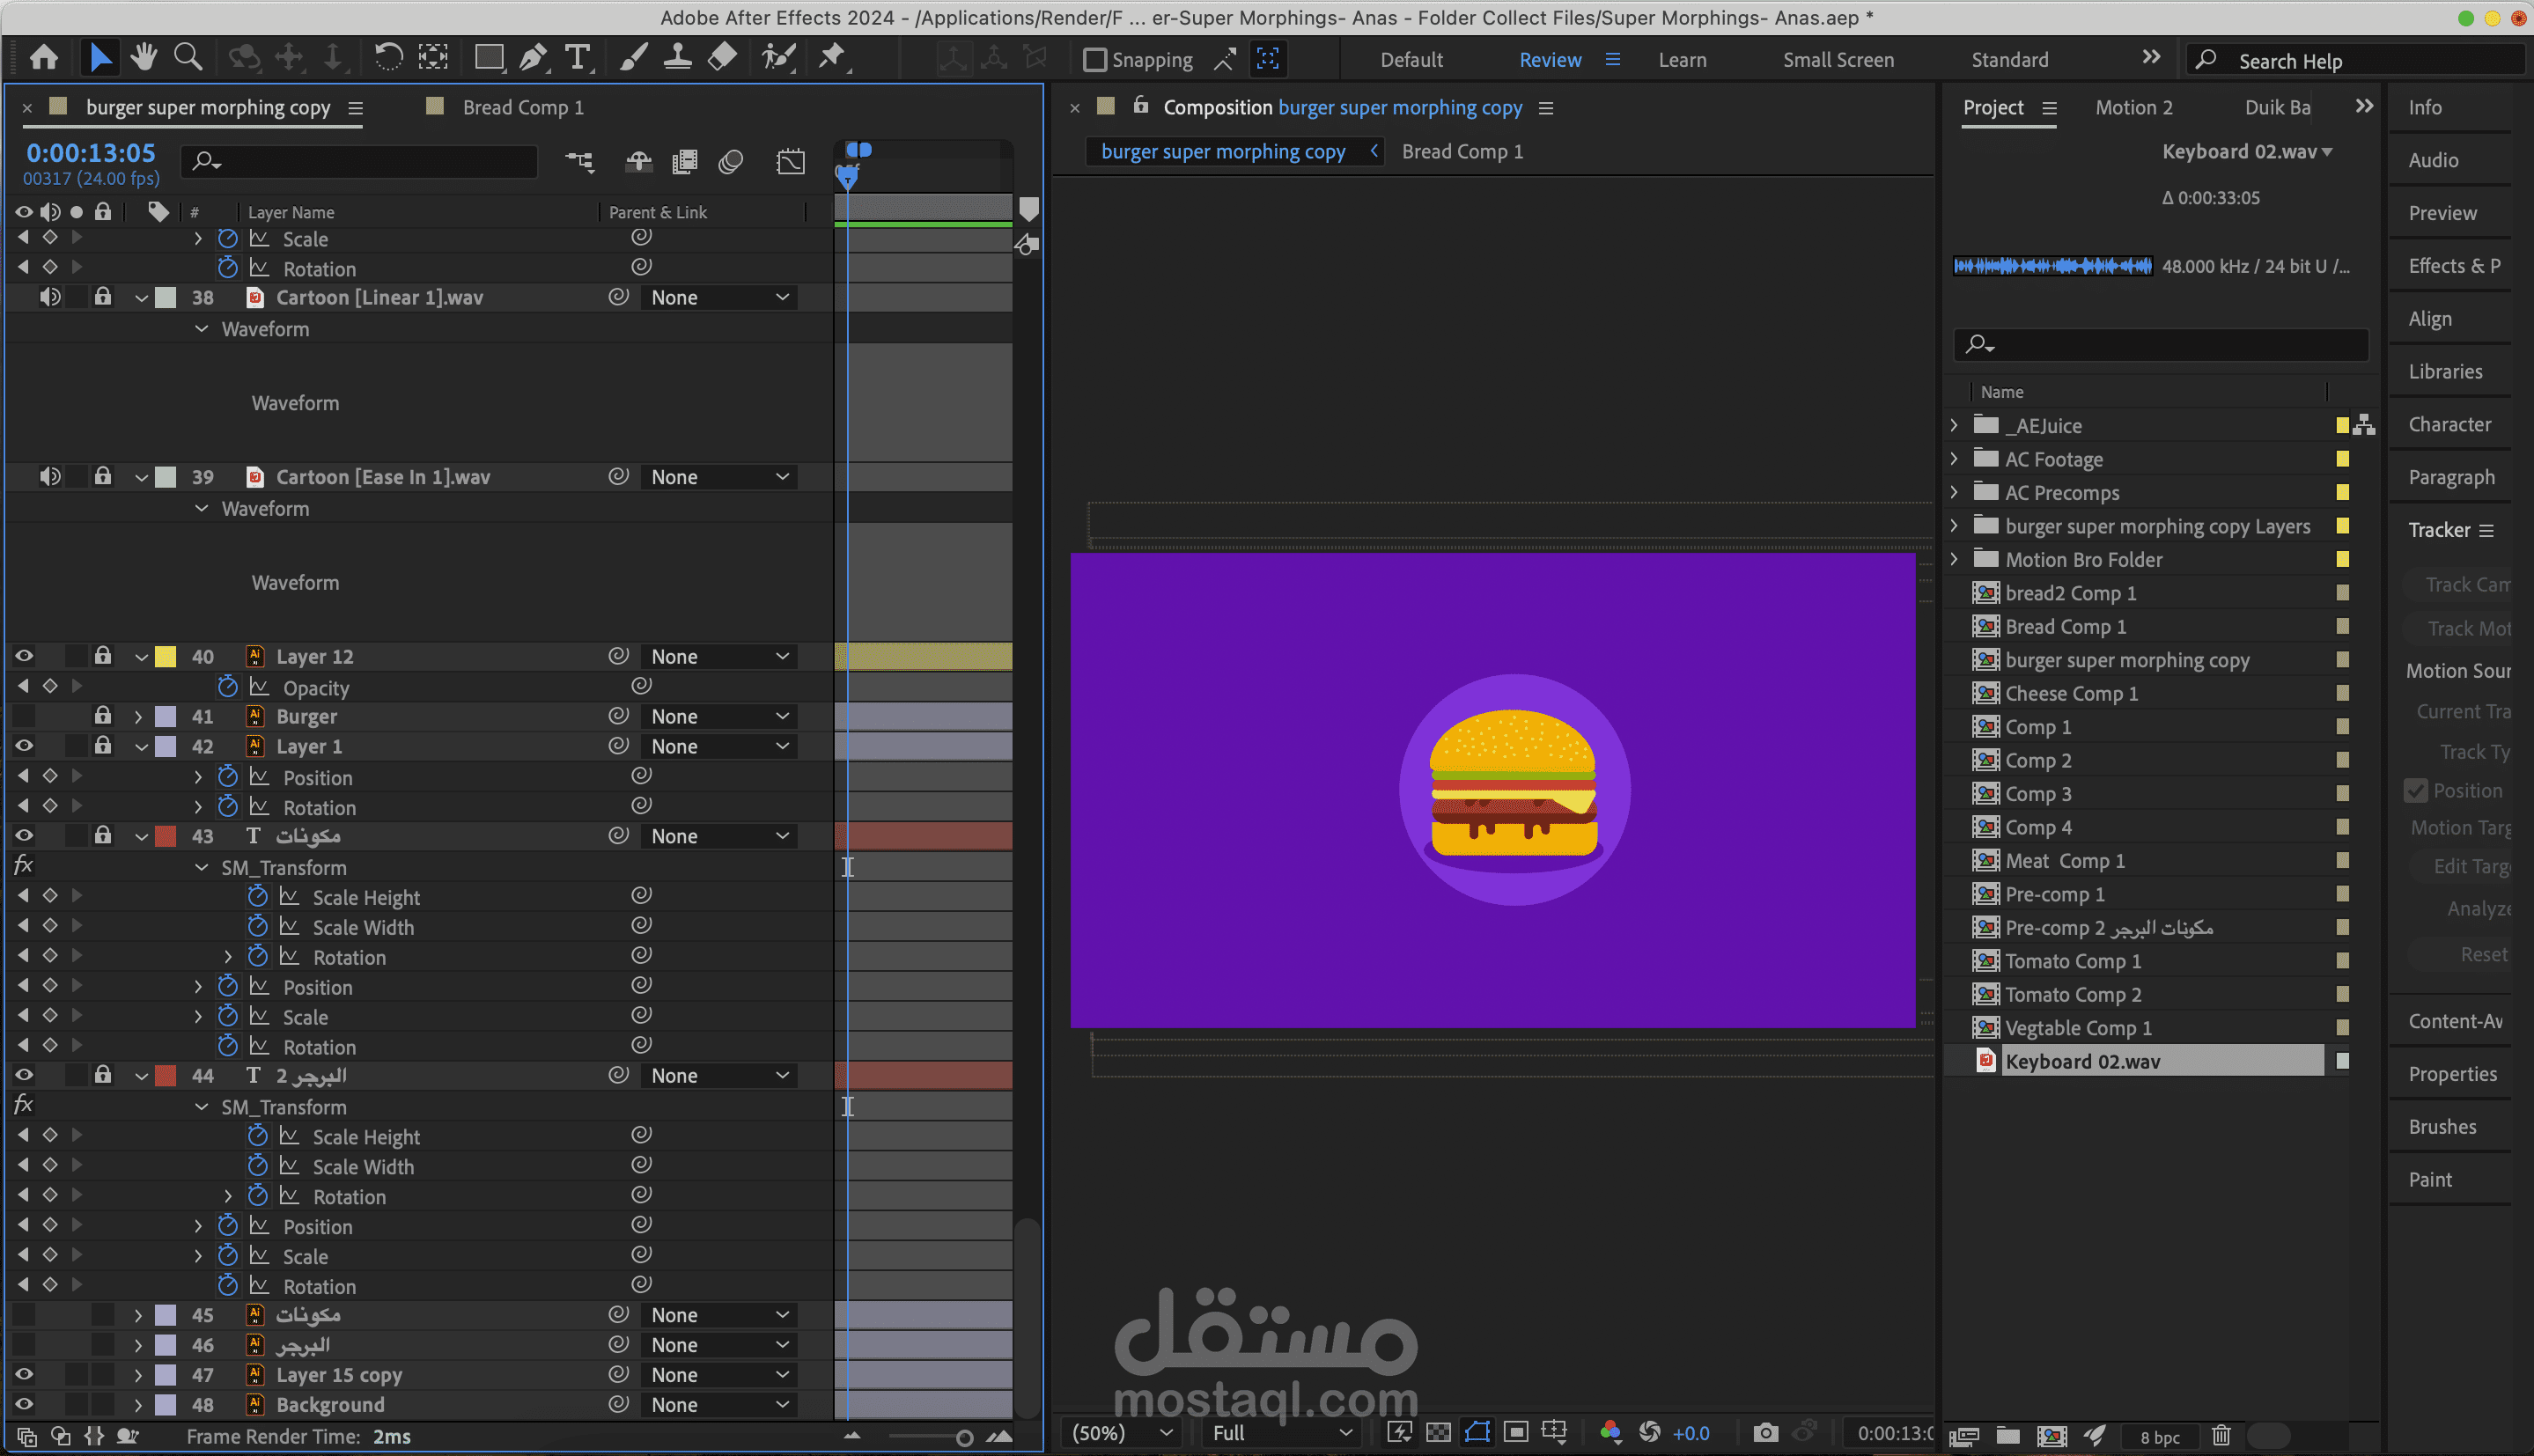Expand the AC Footage folder

(x=1954, y=459)
